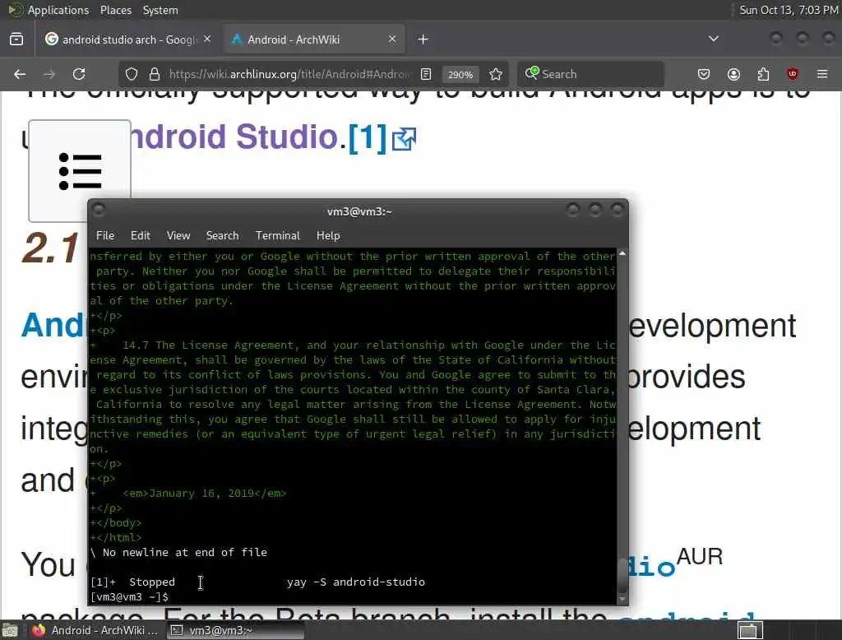Open the terminal View menu

click(x=178, y=235)
